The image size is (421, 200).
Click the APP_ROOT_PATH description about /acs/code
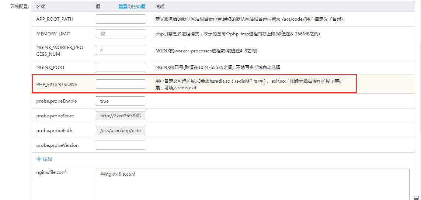(x=250, y=19)
